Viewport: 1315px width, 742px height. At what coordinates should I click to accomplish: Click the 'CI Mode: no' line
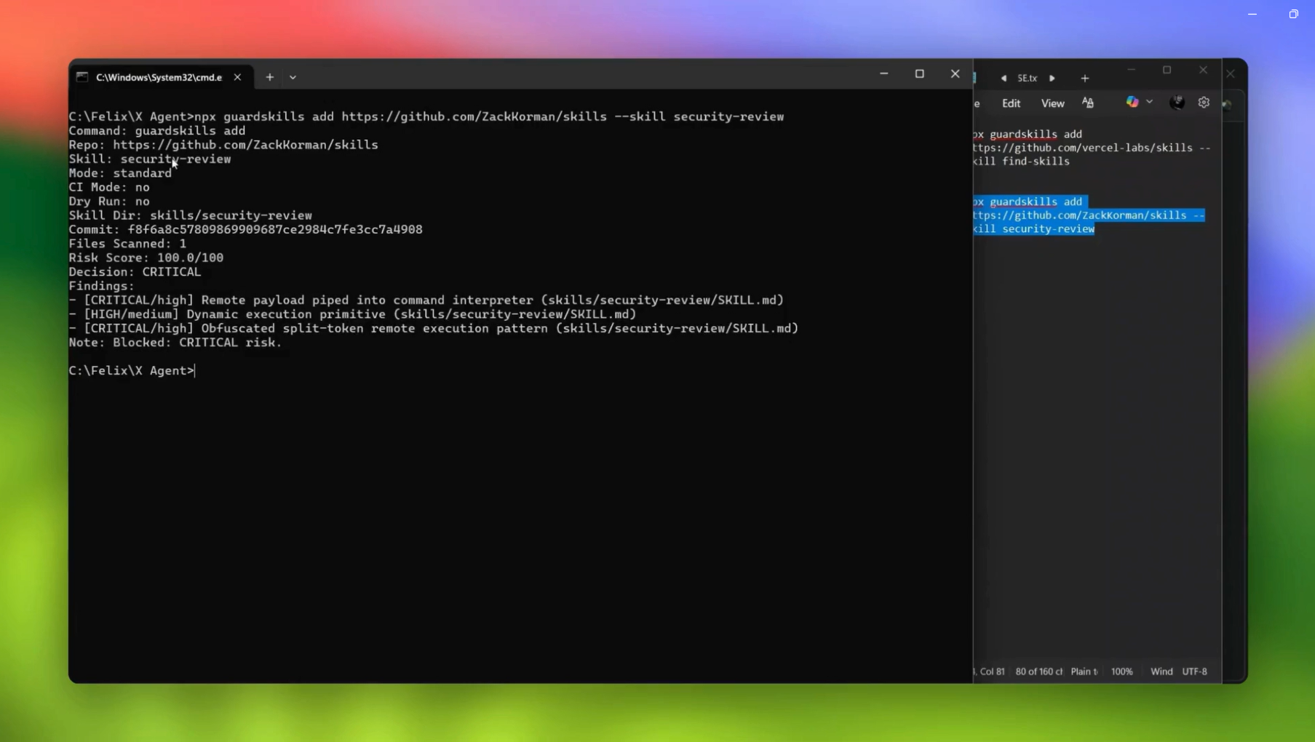coord(109,188)
